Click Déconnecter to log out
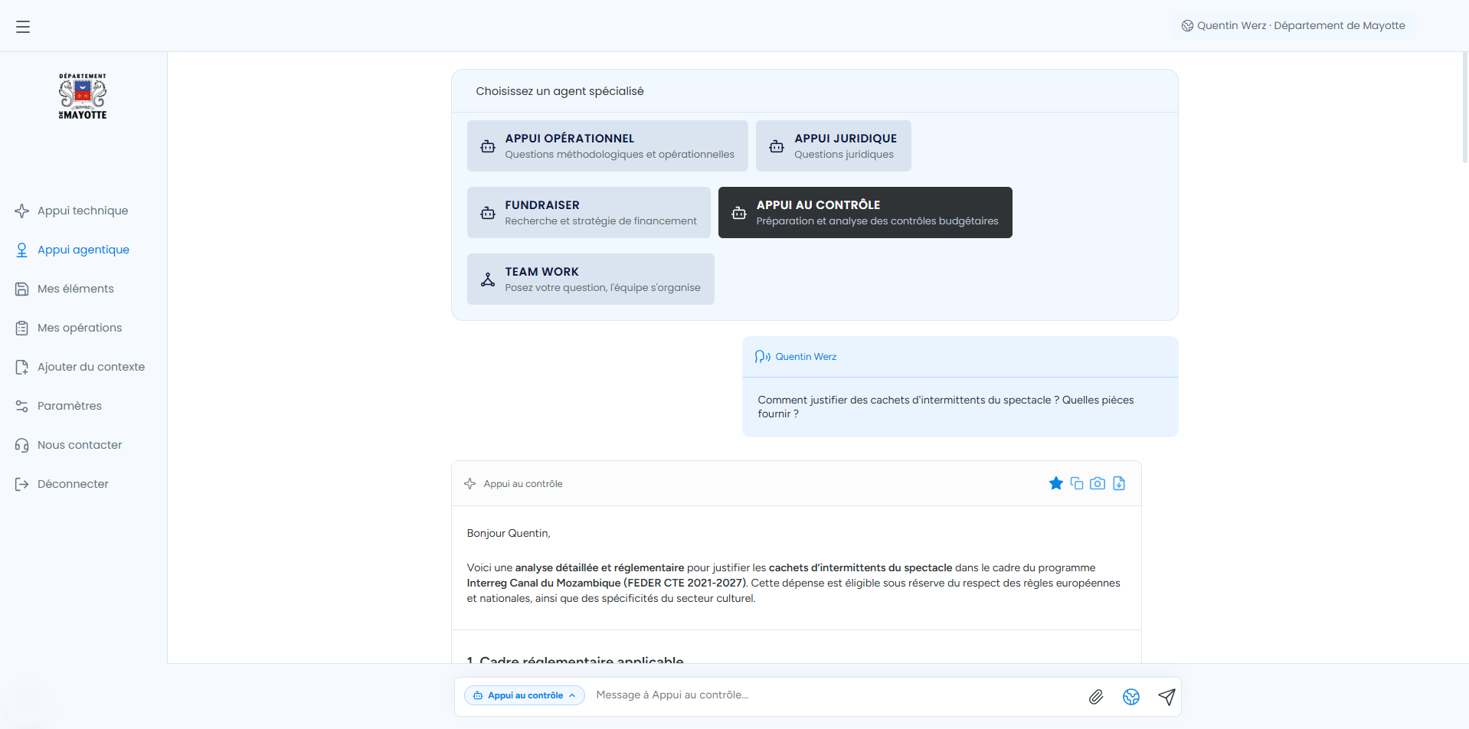The image size is (1469, 729). [73, 484]
